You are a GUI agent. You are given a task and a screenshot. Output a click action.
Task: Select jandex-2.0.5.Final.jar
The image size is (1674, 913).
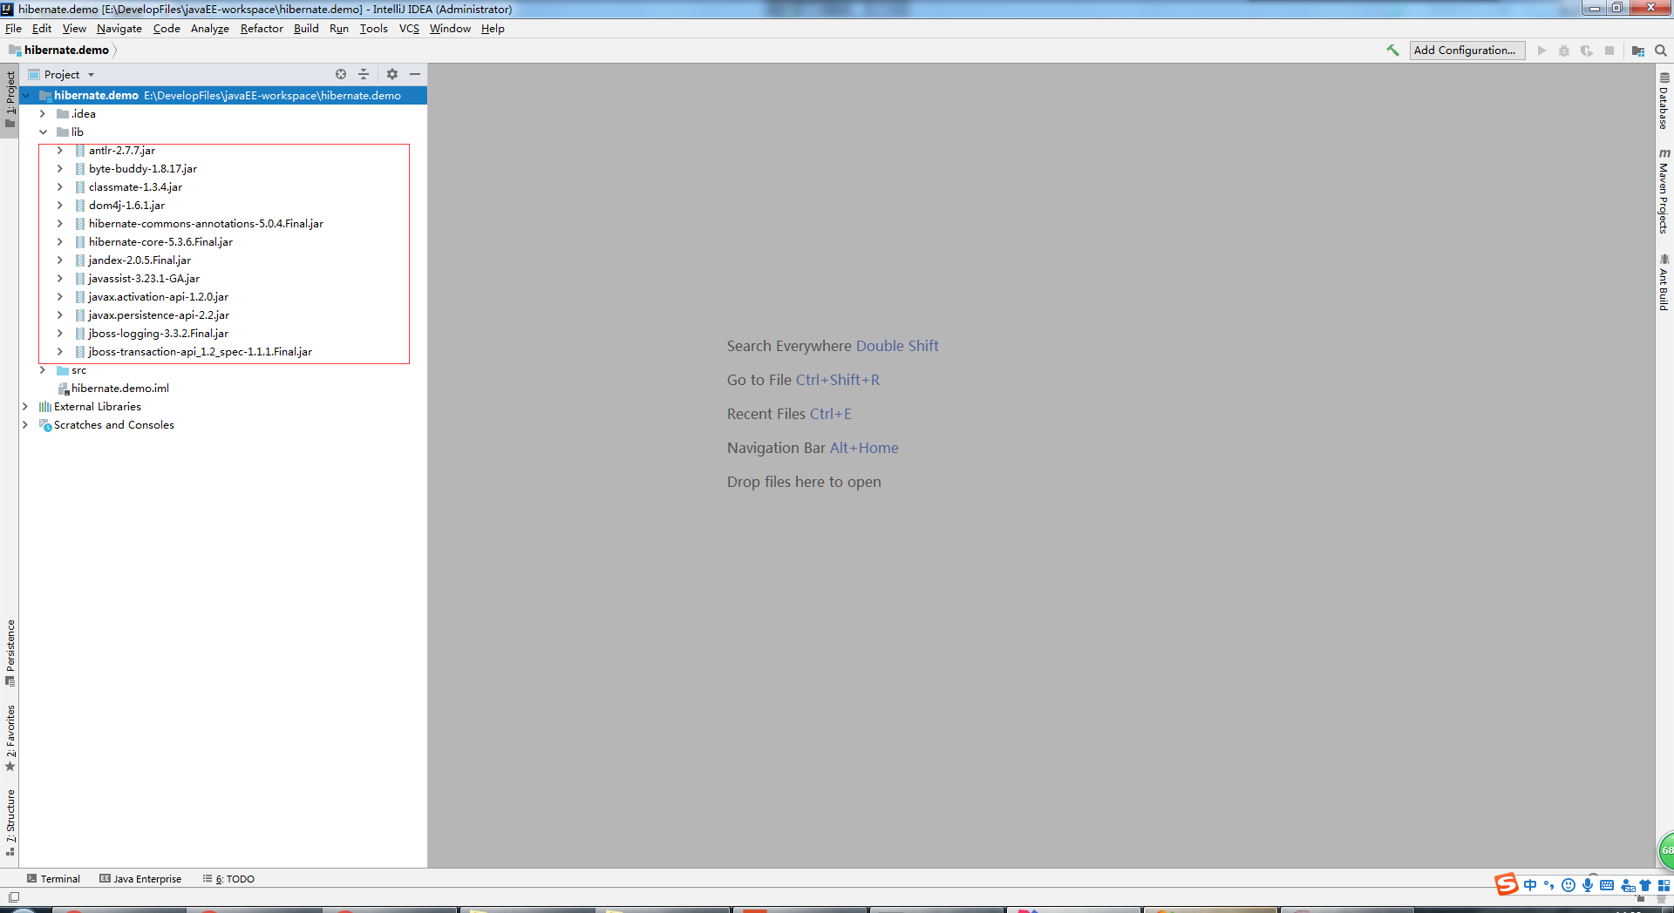[x=139, y=260]
